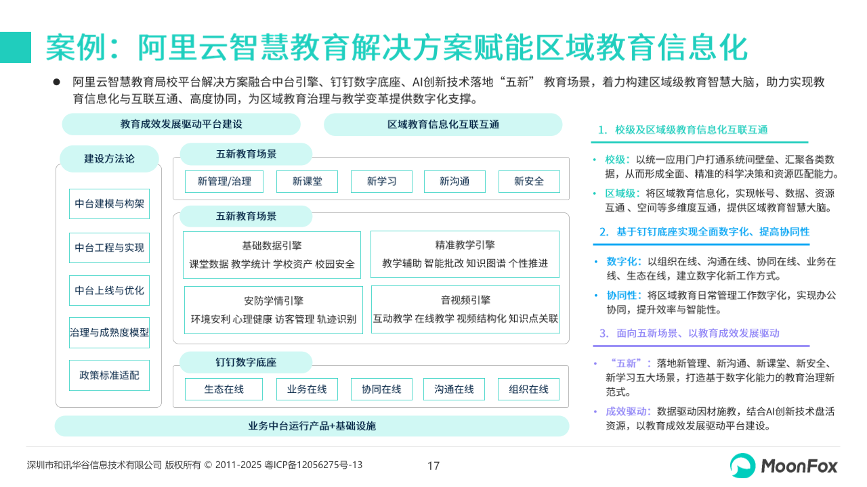Image resolution: width=867 pixels, height=487 pixels.
Task: Click the 区域教育信息化互联互通 header pill
Action: tap(443, 124)
